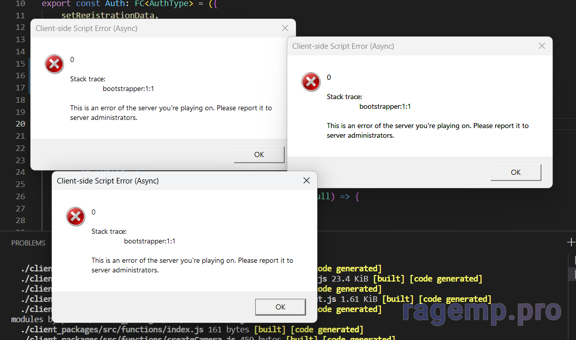Close the front bottom Client-side Script Error dialog

tap(307, 180)
